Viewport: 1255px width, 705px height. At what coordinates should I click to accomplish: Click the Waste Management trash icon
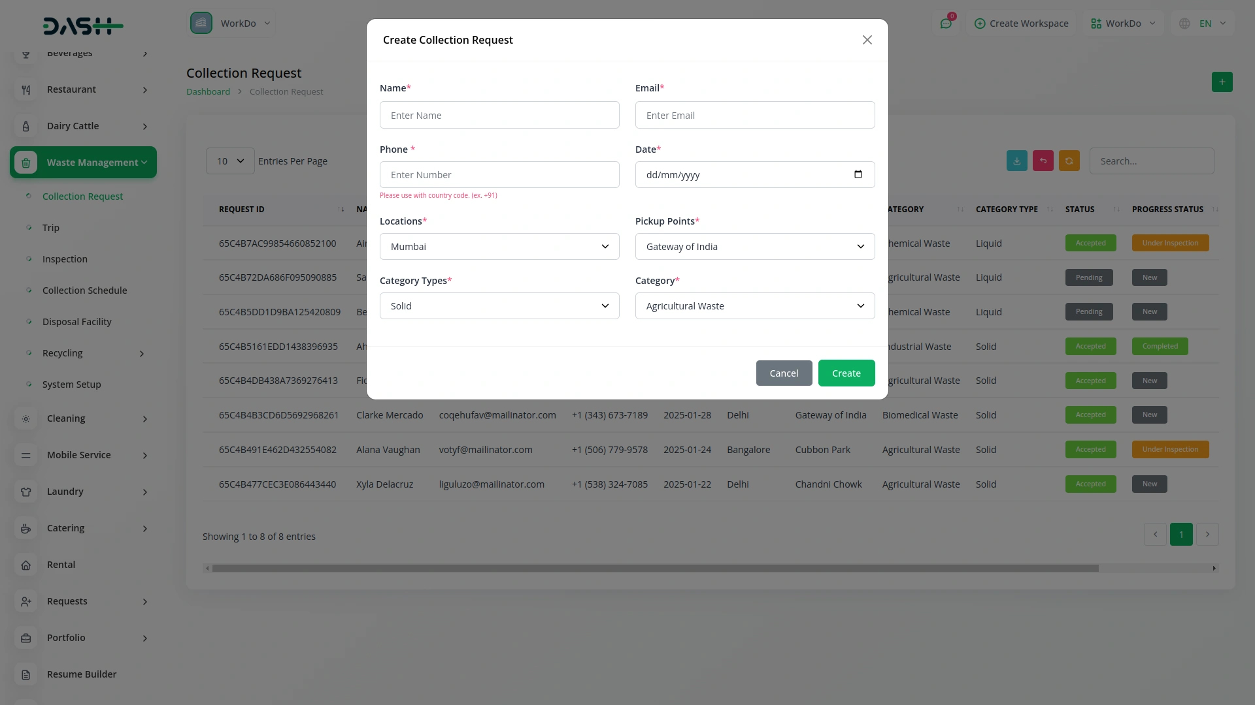pyautogui.click(x=25, y=163)
